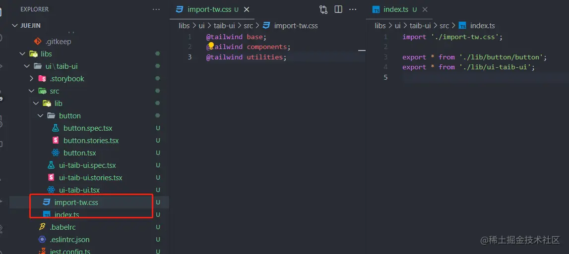Switch to the index.ts tab
569x254 pixels.
click(x=395, y=9)
